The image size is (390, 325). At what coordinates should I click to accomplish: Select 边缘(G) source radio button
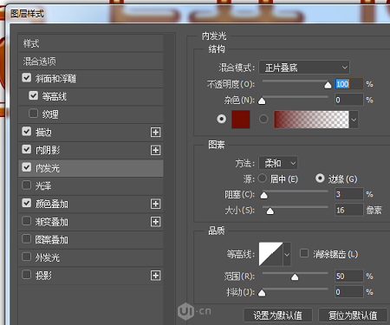[320, 179]
